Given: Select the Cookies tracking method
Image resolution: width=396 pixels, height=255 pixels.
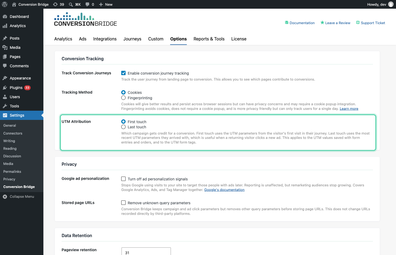Looking at the screenshot, I should click(123, 93).
